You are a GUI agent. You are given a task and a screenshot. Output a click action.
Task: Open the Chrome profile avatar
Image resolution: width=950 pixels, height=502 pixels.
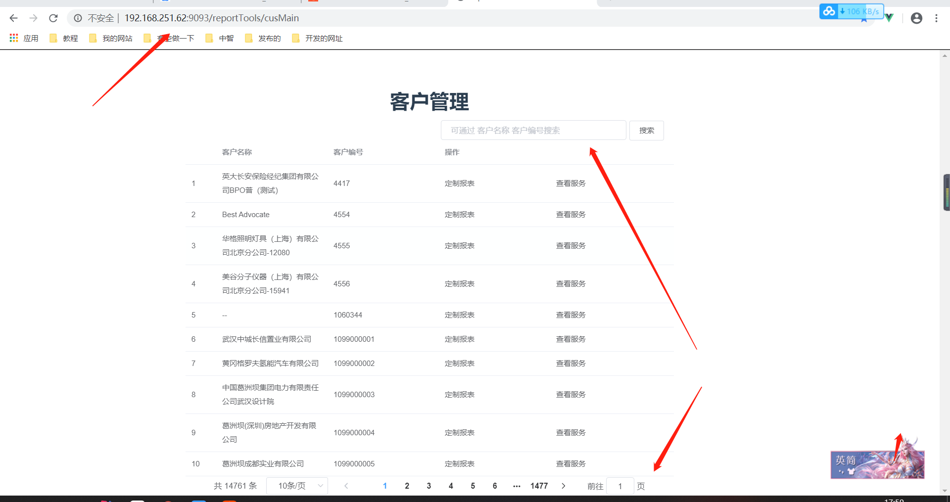[x=916, y=18]
